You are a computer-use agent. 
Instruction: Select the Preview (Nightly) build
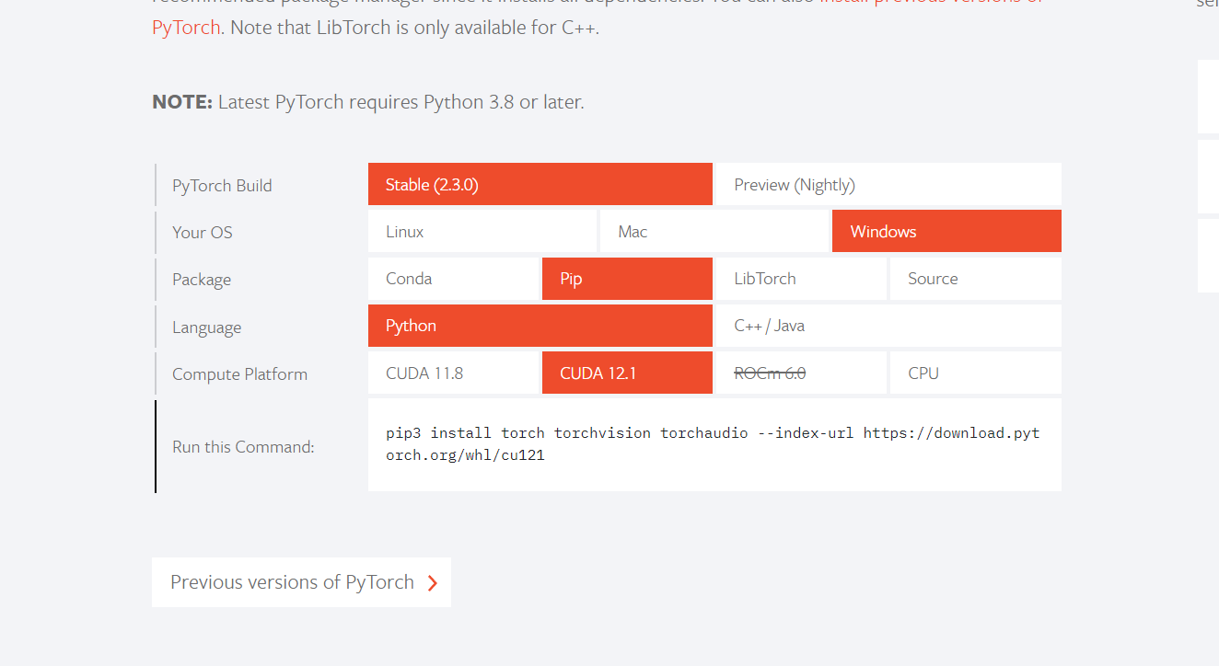888,184
